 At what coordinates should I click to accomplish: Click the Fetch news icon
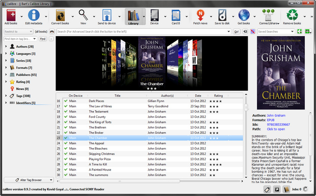pos(200,15)
